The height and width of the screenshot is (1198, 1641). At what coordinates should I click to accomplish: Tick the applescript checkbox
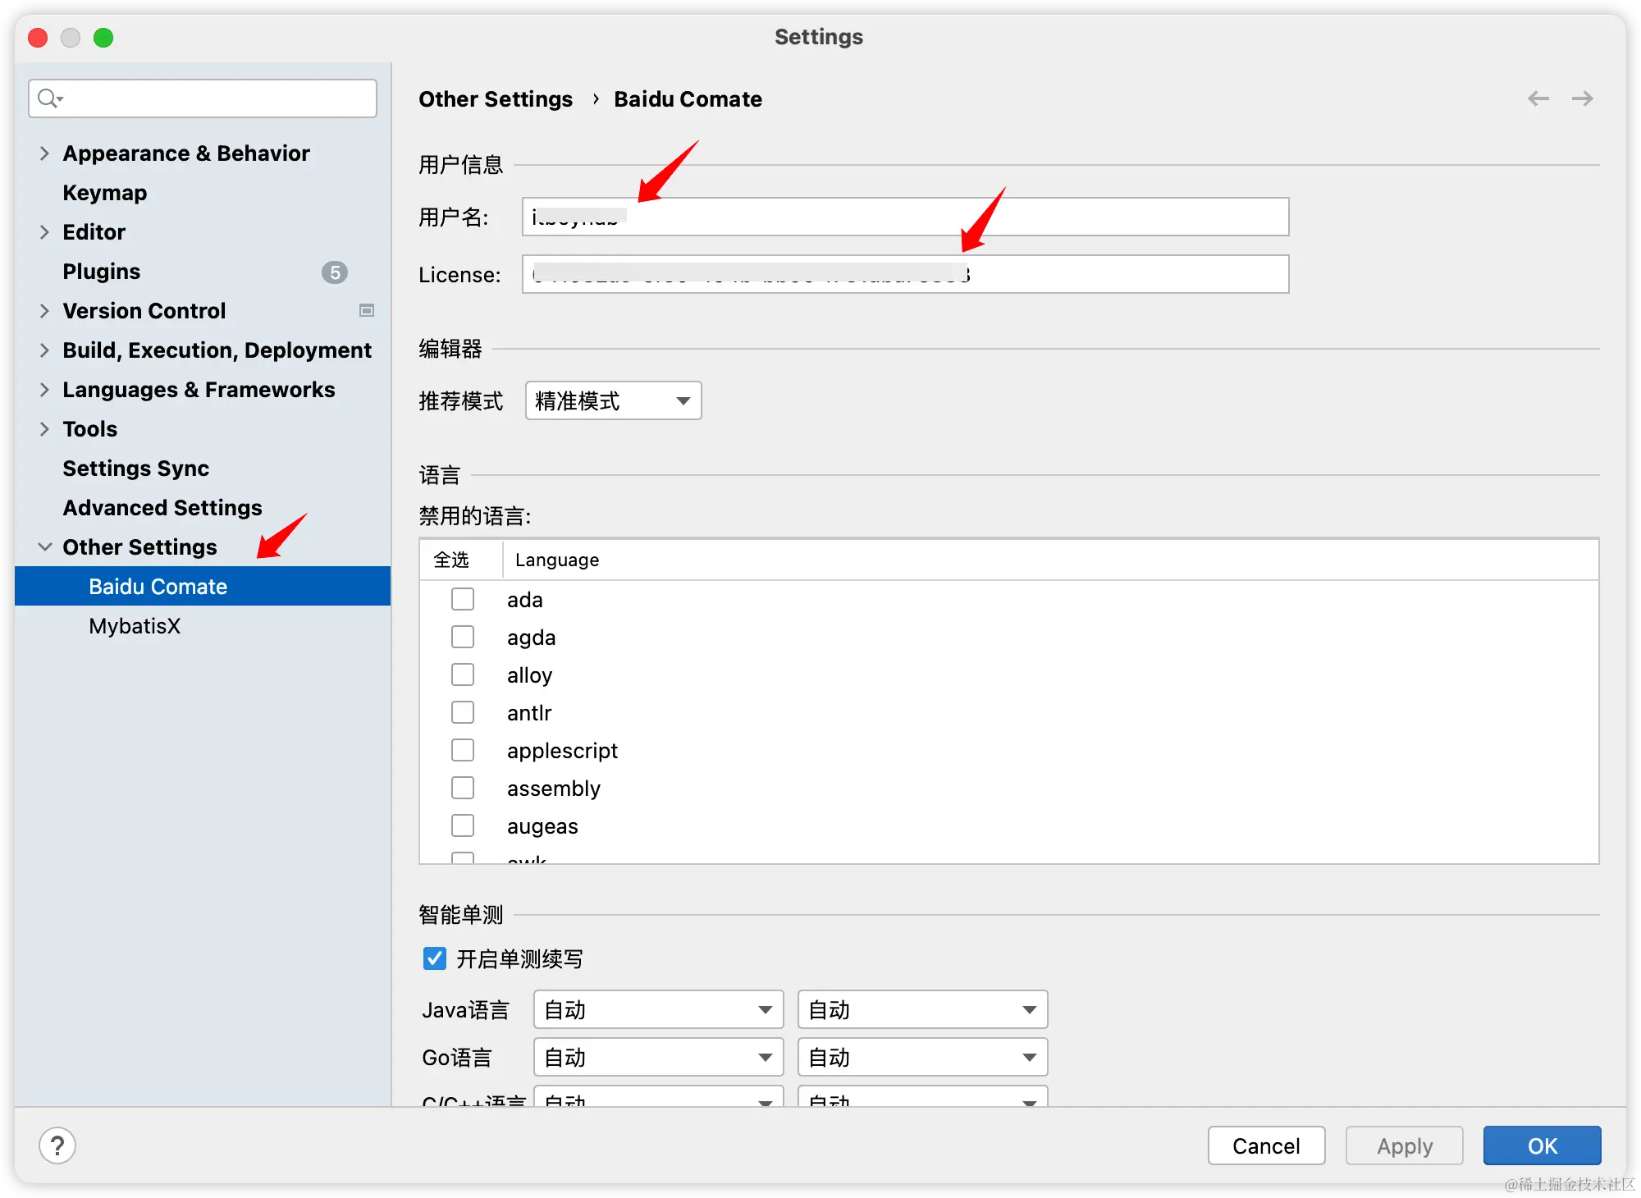463,751
